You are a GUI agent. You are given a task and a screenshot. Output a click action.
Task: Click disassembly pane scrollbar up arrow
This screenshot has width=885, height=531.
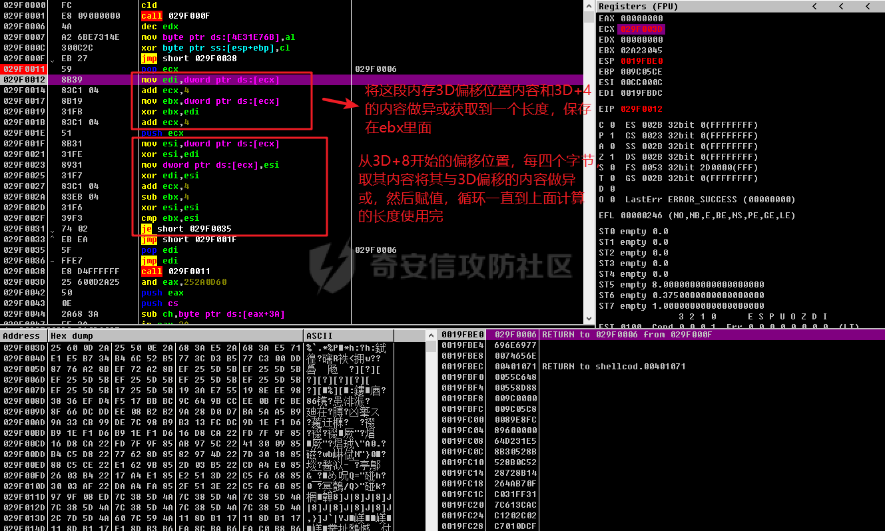point(589,6)
